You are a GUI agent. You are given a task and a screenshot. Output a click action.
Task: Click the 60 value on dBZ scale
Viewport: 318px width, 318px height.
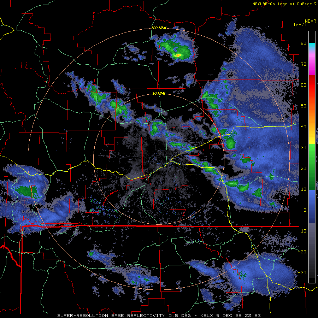click(304, 85)
